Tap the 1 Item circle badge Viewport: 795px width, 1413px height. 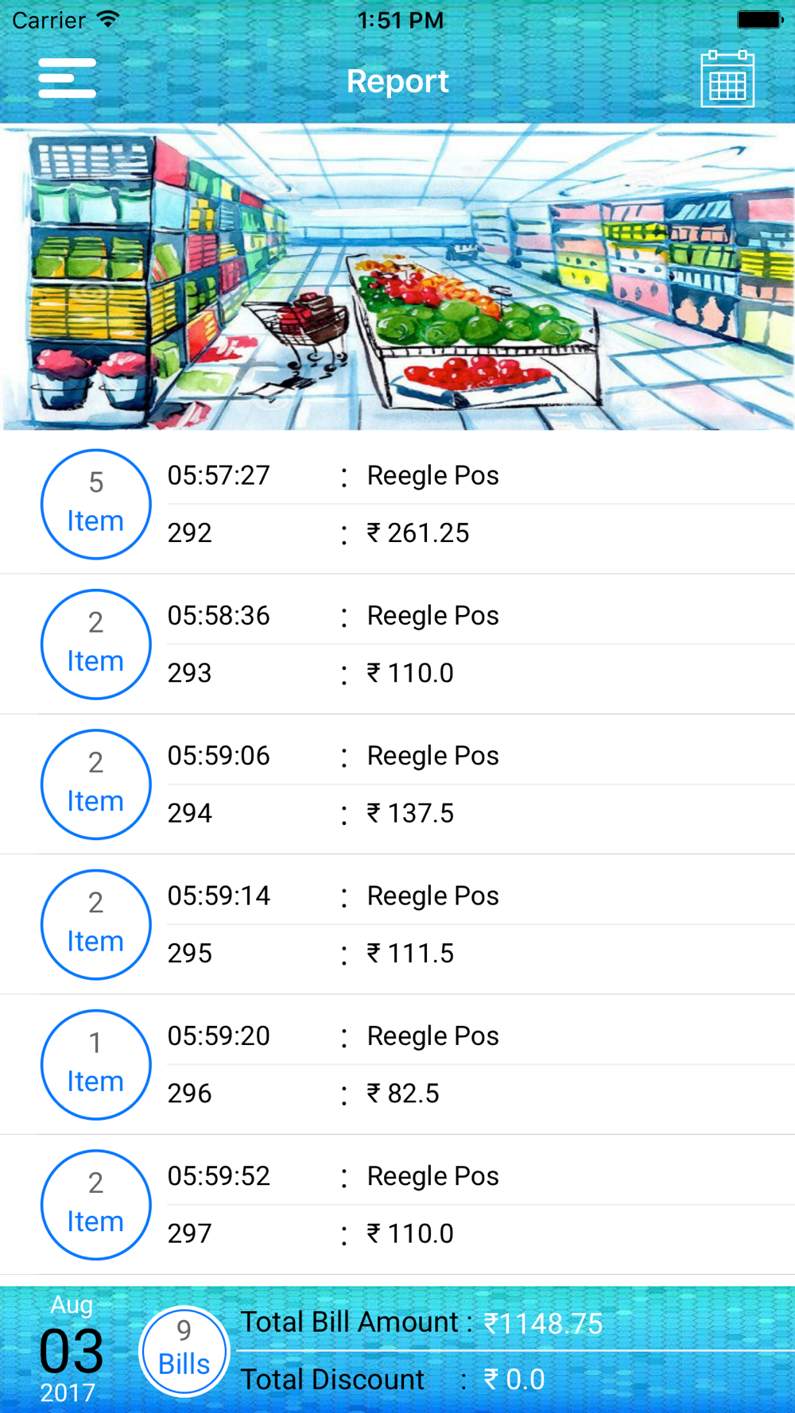click(x=95, y=1064)
